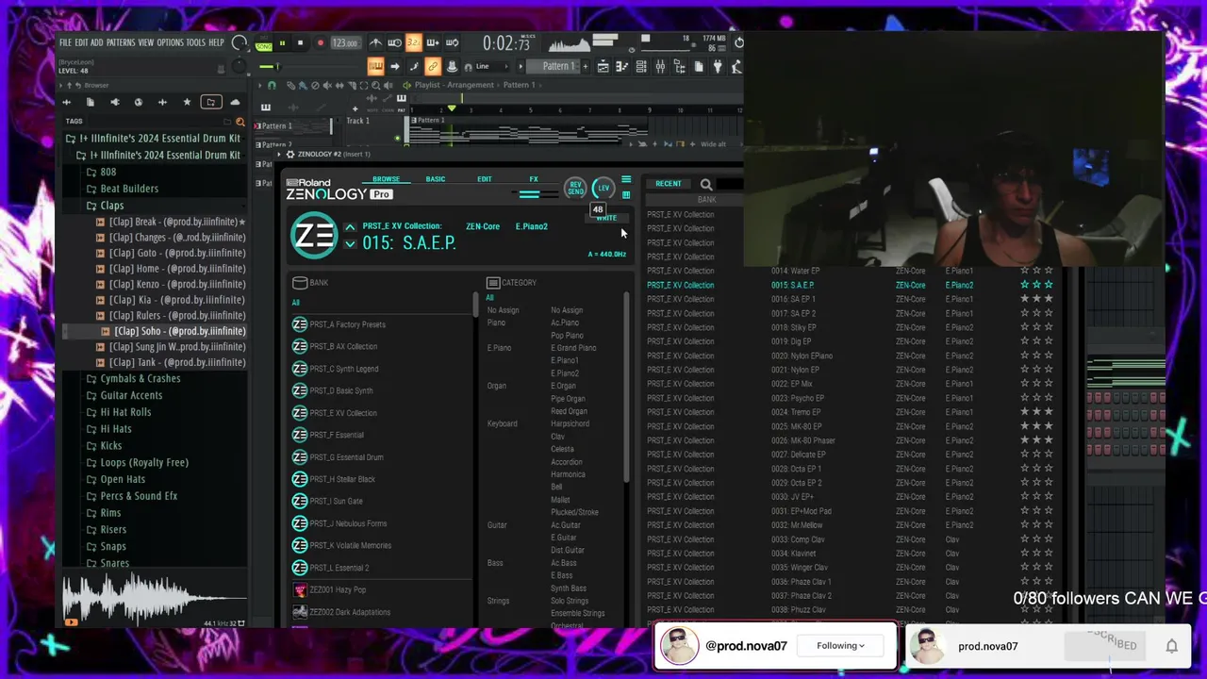Click the star favorites icon in Browser
This screenshot has width=1207, height=679.
187,102
